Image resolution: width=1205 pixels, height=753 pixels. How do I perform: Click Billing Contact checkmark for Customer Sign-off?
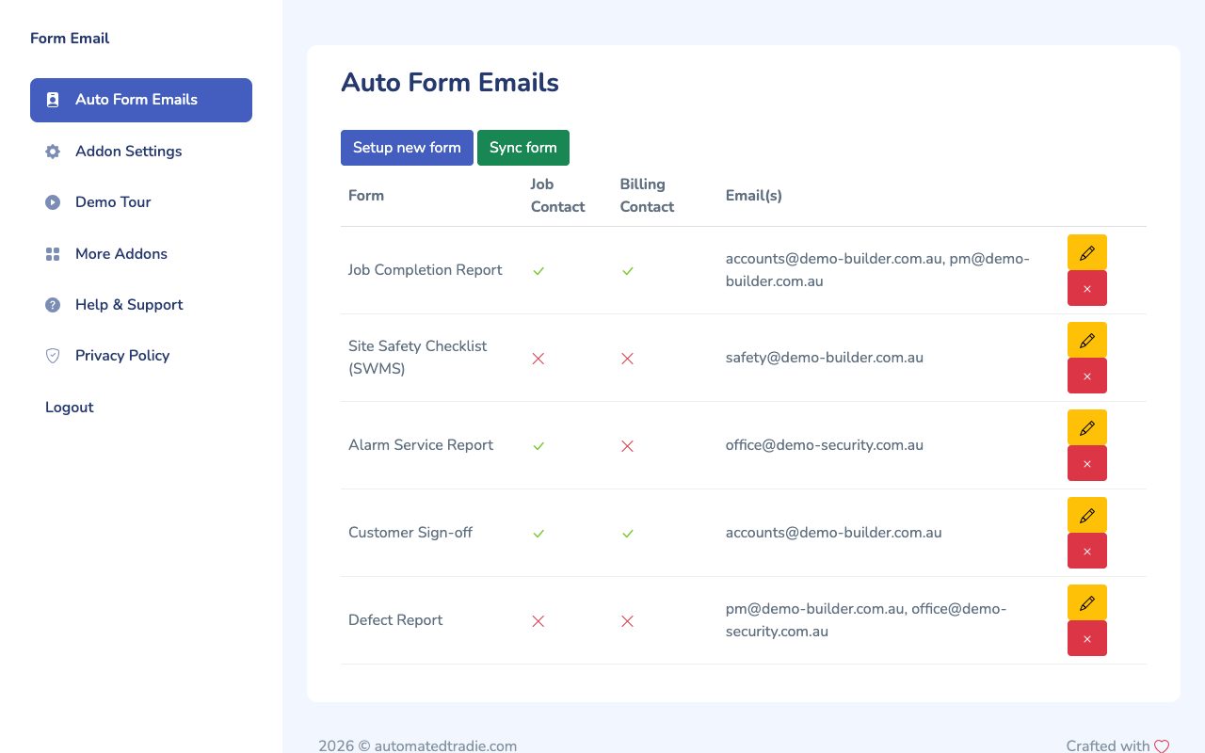pos(628,534)
